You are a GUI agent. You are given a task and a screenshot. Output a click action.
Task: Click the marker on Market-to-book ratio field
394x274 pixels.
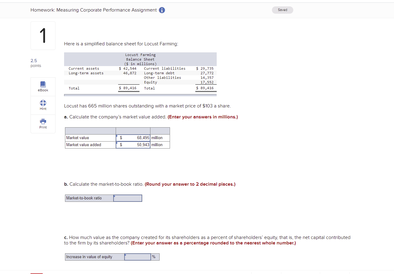(x=114, y=196)
